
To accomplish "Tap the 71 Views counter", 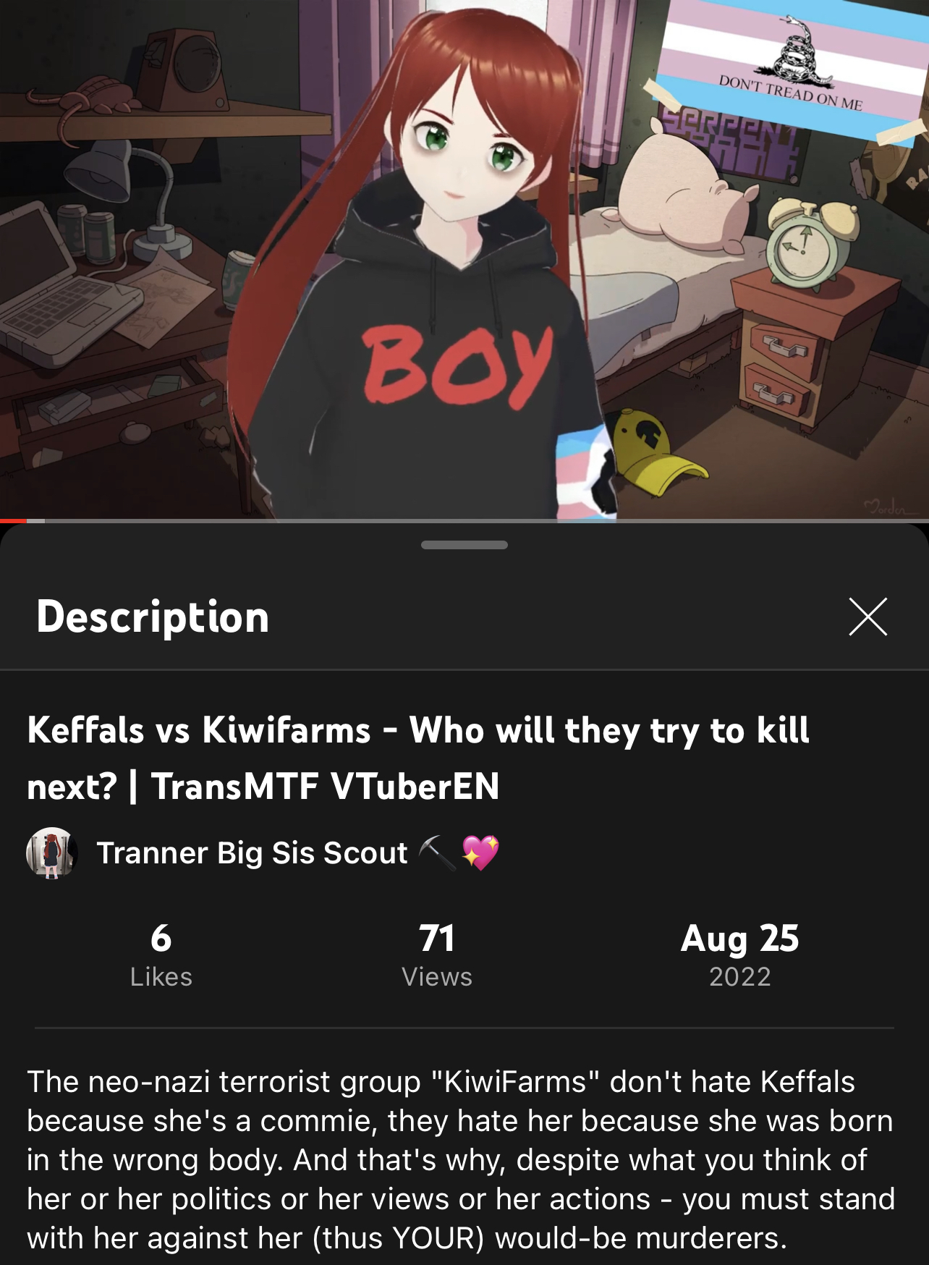I will coord(437,955).
